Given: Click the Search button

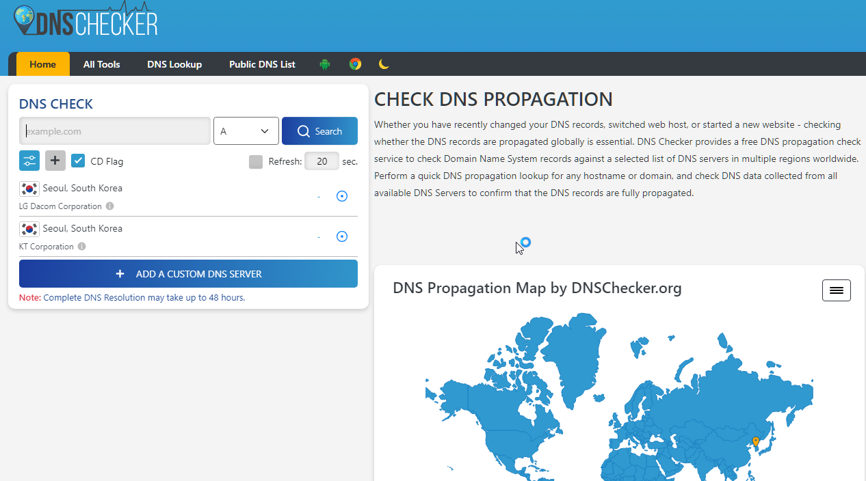Looking at the screenshot, I should coord(319,131).
